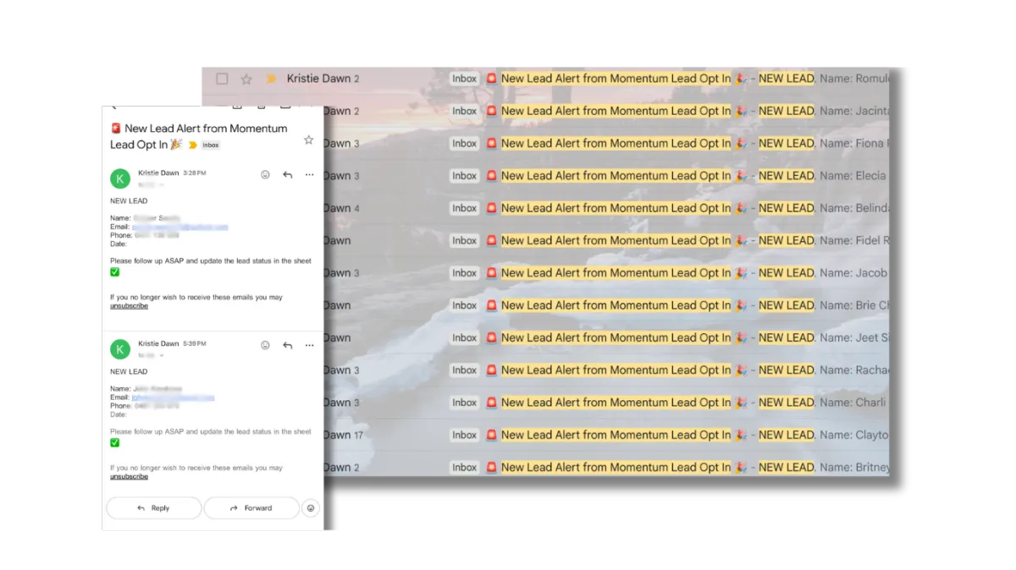The width and height of the screenshot is (1016, 570).
Task: Click sender name Kristie Dawn on 5:39 PM message
Action: [x=158, y=343]
